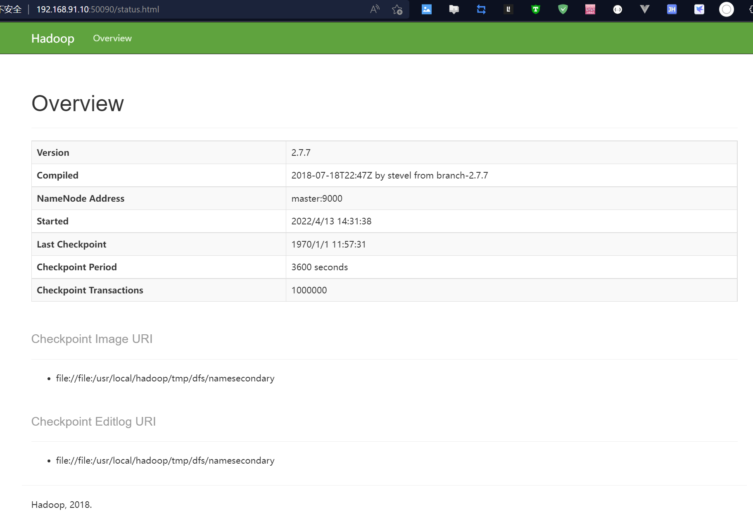Click the Checkpoint Editlog URI file path
Screen dimensions: 753x531
pyautogui.click(x=165, y=460)
